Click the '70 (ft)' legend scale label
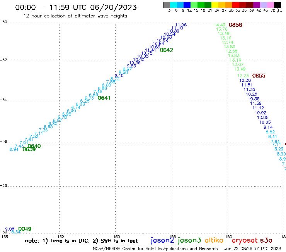 [x=276, y=10]
